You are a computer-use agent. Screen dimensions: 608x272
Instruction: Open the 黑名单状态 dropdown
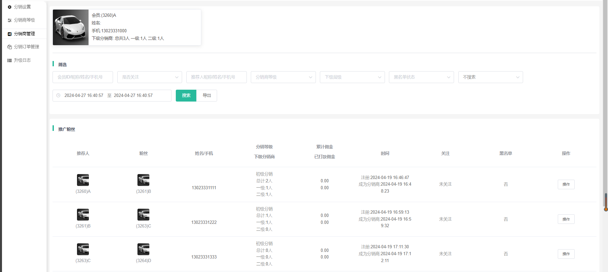421,77
